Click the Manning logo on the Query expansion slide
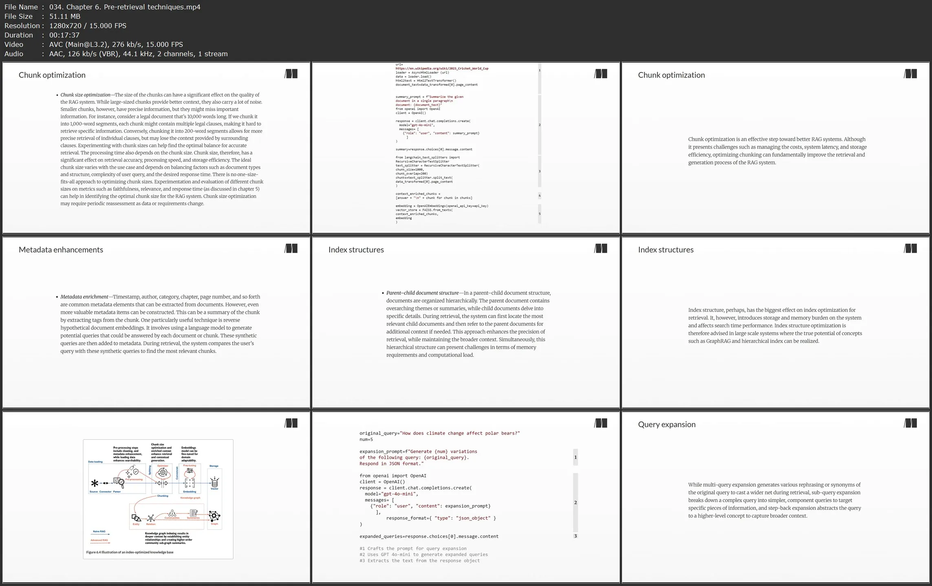 point(910,423)
